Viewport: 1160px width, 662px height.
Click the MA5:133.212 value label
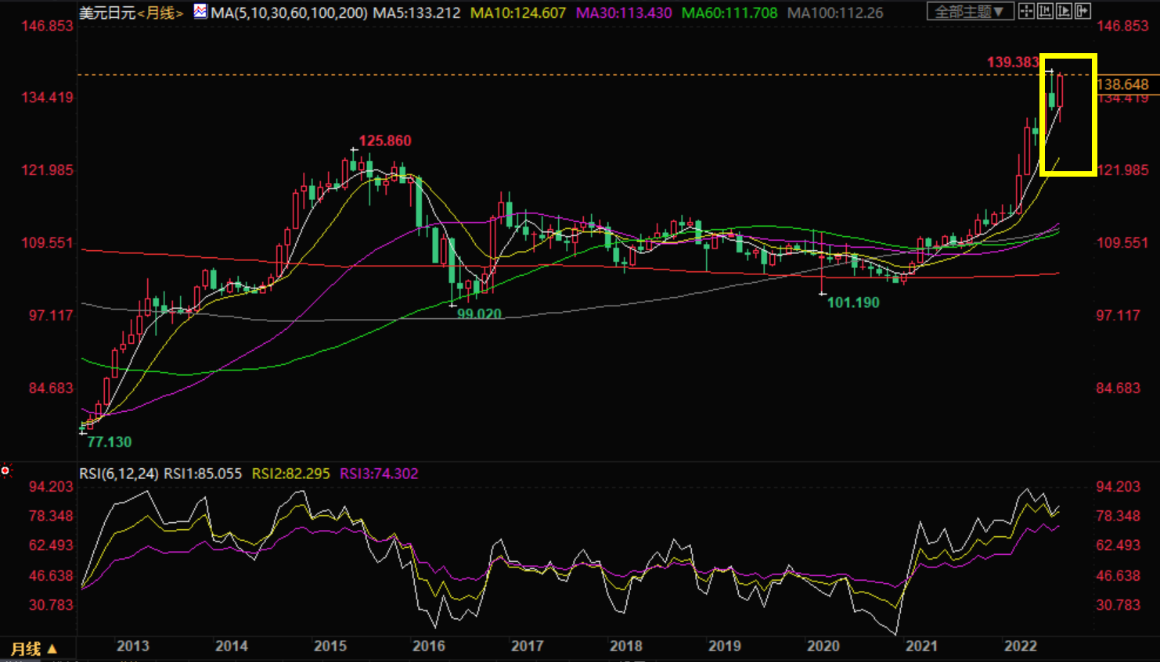point(416,13)
